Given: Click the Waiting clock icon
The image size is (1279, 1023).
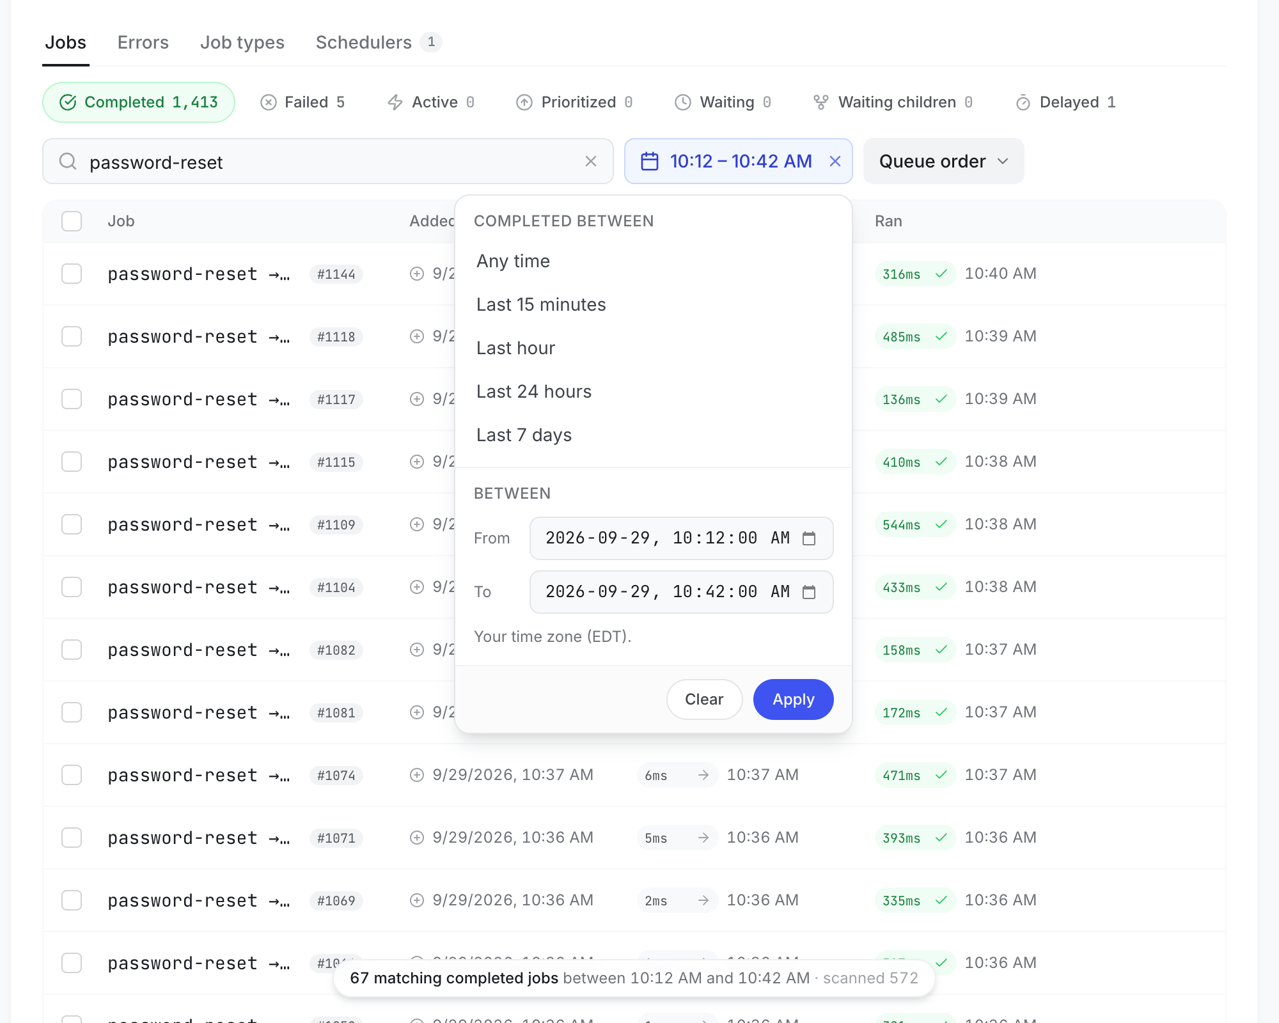Looking at the screenshot, I should 683,102.
